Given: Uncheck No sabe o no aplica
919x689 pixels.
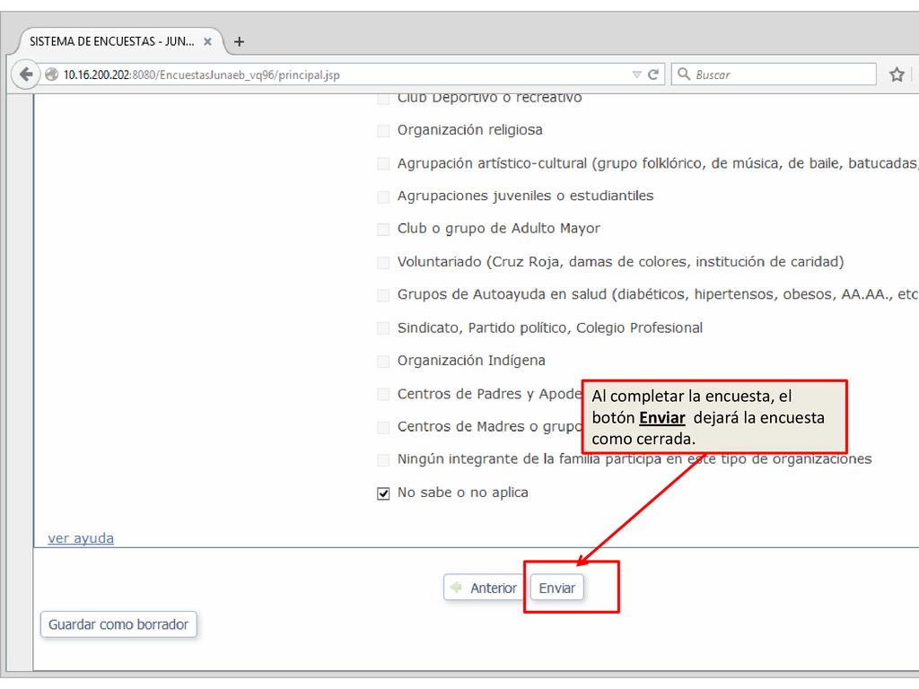Looking at the screenshot, I should 383,493.
